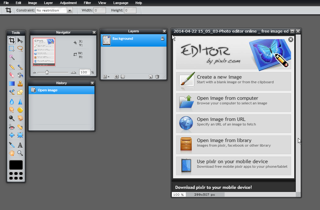320x210 pixels.
Task: Choose the Smudge finger tool
Action: pyautogui.click(x=11, y=110)
